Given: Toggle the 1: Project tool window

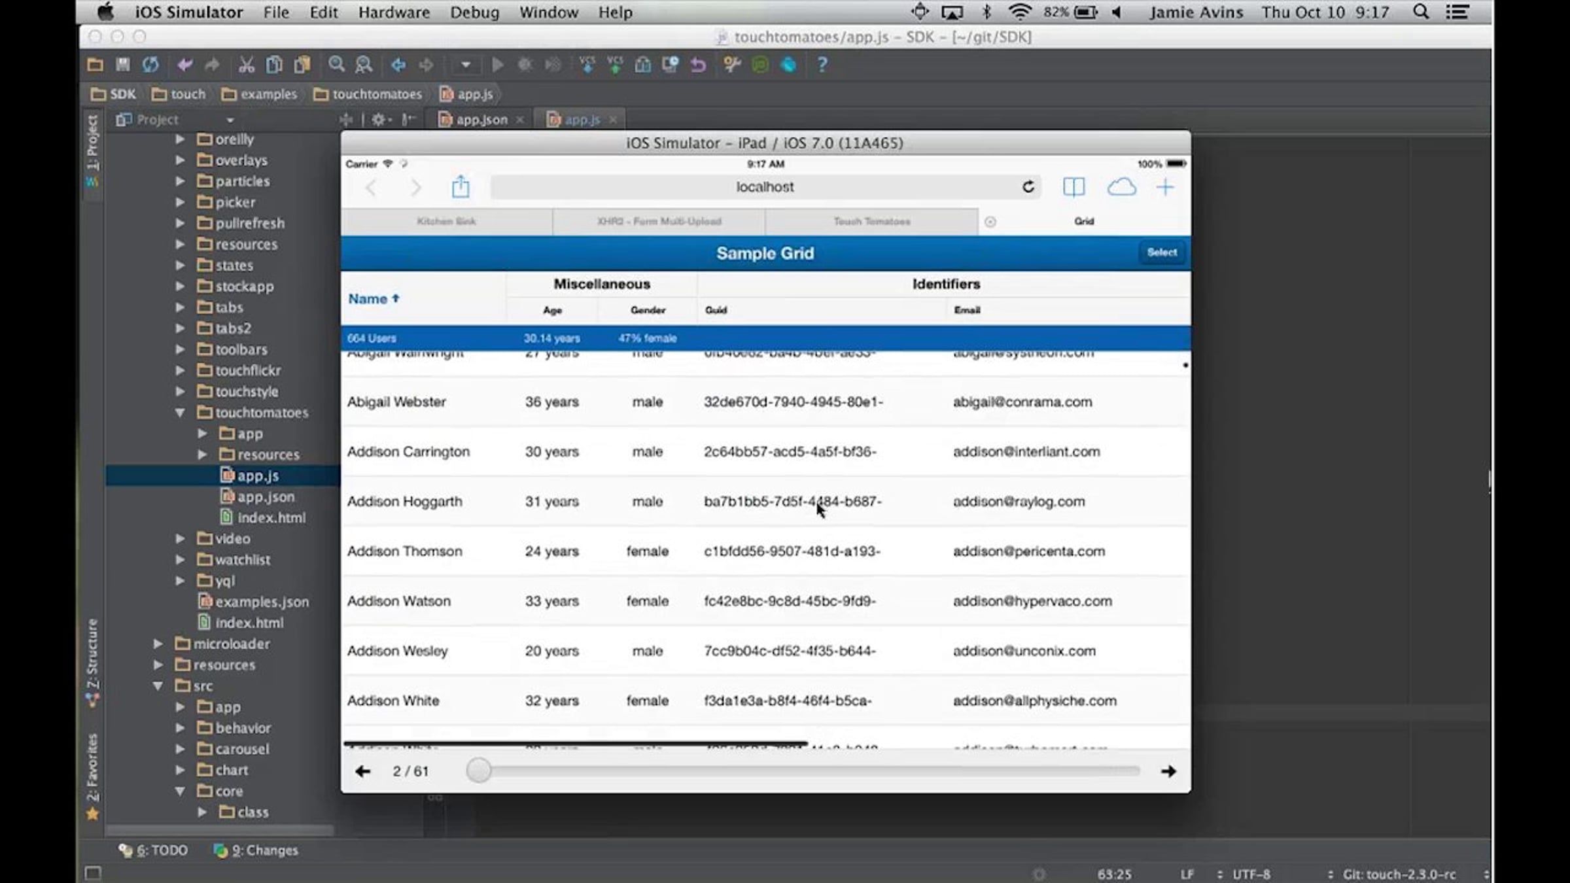Looking at the screenshot, I should pyautogui.click(x=92, y=144).
